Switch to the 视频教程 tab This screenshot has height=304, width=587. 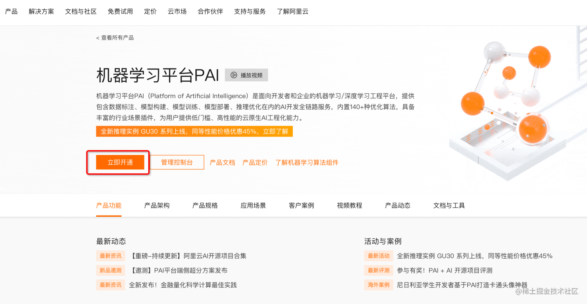coord(349,205)
